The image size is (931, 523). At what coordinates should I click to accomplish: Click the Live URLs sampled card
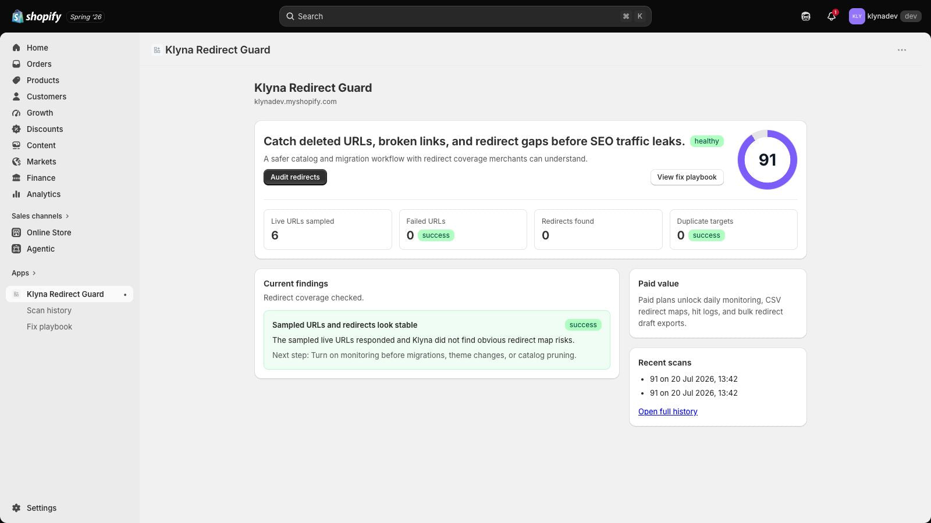click(x=328, y=230)
